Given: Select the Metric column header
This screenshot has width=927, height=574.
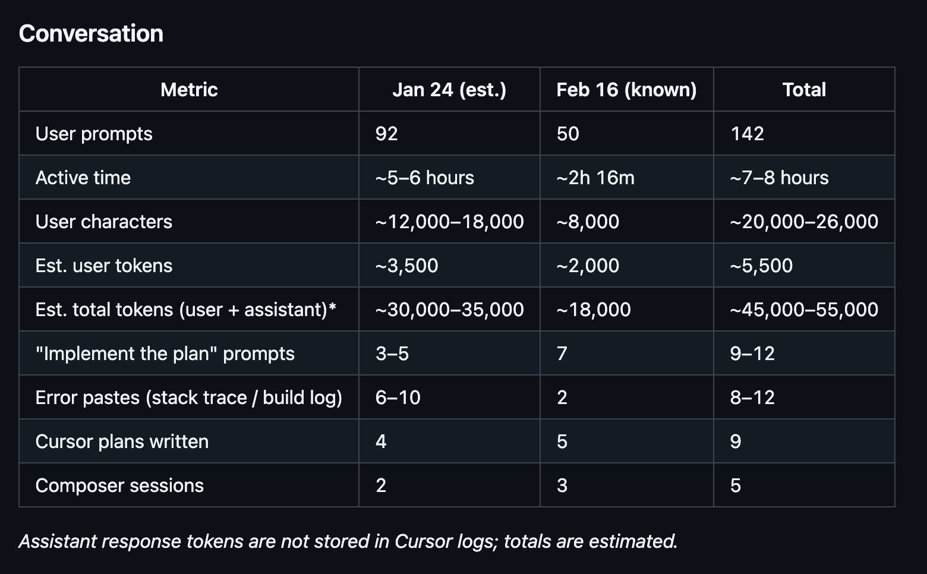Looking at the screenshot, I should point(189,90).
